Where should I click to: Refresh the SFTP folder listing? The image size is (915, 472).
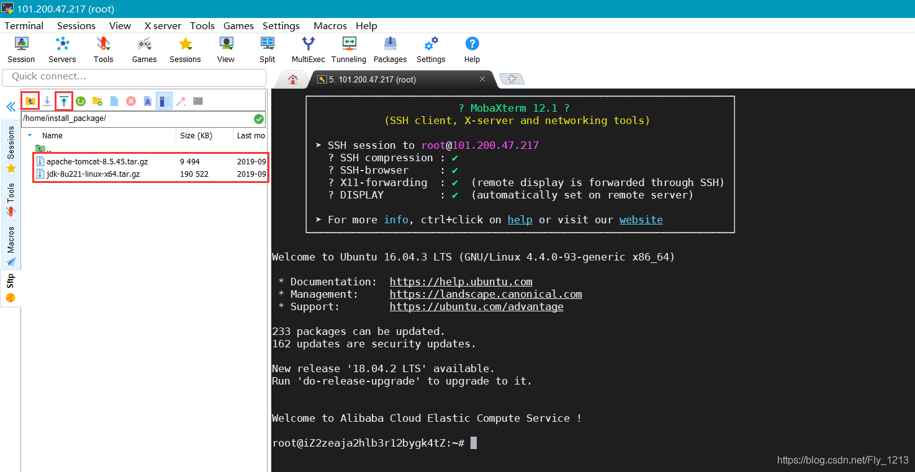(81, 100)
